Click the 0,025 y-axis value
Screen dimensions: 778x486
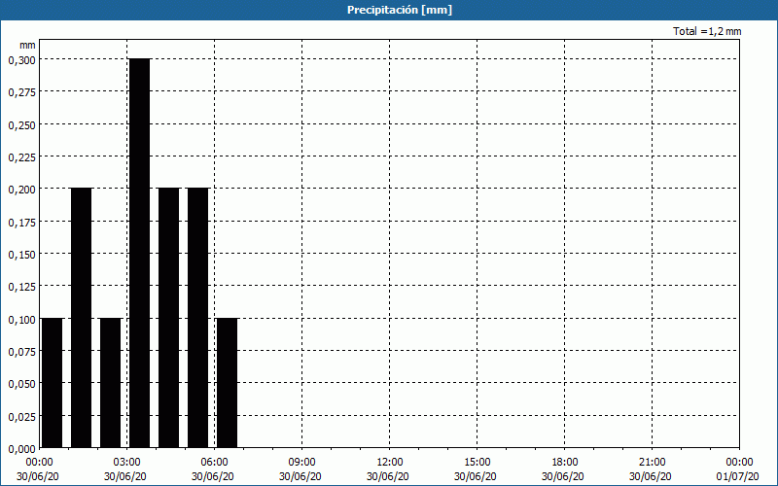pos(21,417)
